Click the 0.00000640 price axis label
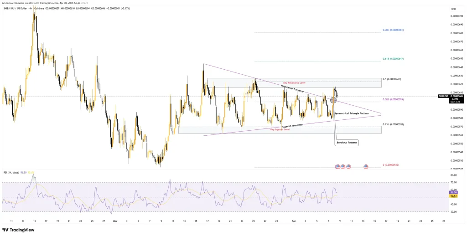 coord(457,67)
